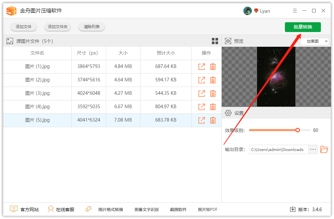
Task: Click the 预览 panel eye icon
Action: (228, 41)
